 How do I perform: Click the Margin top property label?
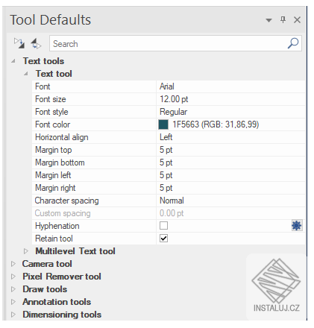(x=53, y=150)
